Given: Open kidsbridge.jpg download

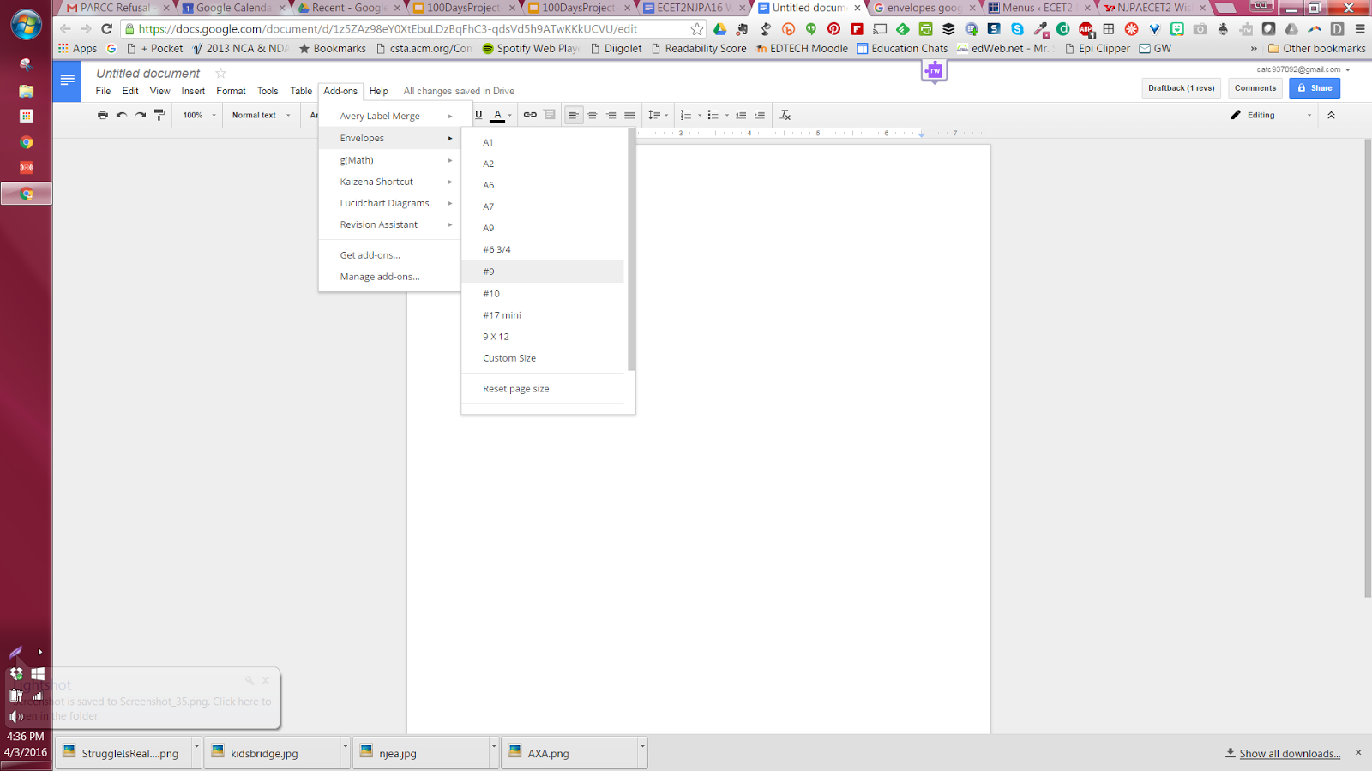Looking at the screenshot, I should 273,754.
